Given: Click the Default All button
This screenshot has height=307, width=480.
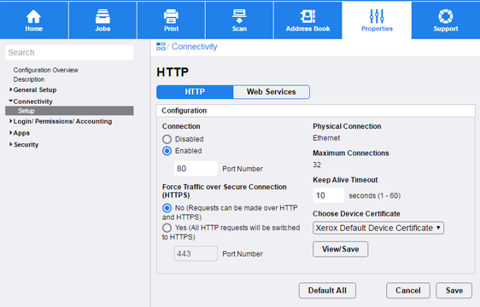Looking at the screenshot, I should [327, 291].
